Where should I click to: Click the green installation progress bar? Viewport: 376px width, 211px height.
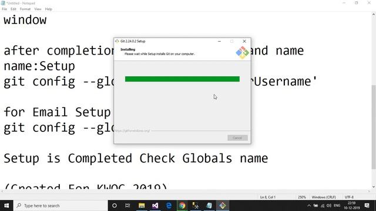[182, 79]
